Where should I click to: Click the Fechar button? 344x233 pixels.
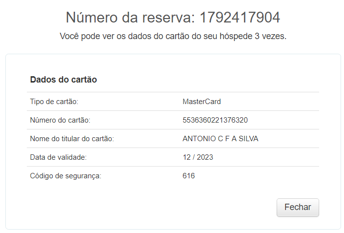pos(298,207)
